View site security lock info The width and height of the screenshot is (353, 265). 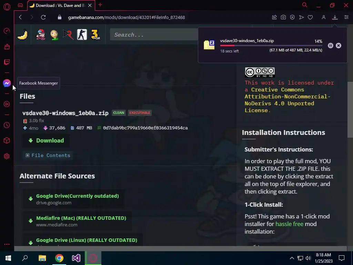coord(60,17)
